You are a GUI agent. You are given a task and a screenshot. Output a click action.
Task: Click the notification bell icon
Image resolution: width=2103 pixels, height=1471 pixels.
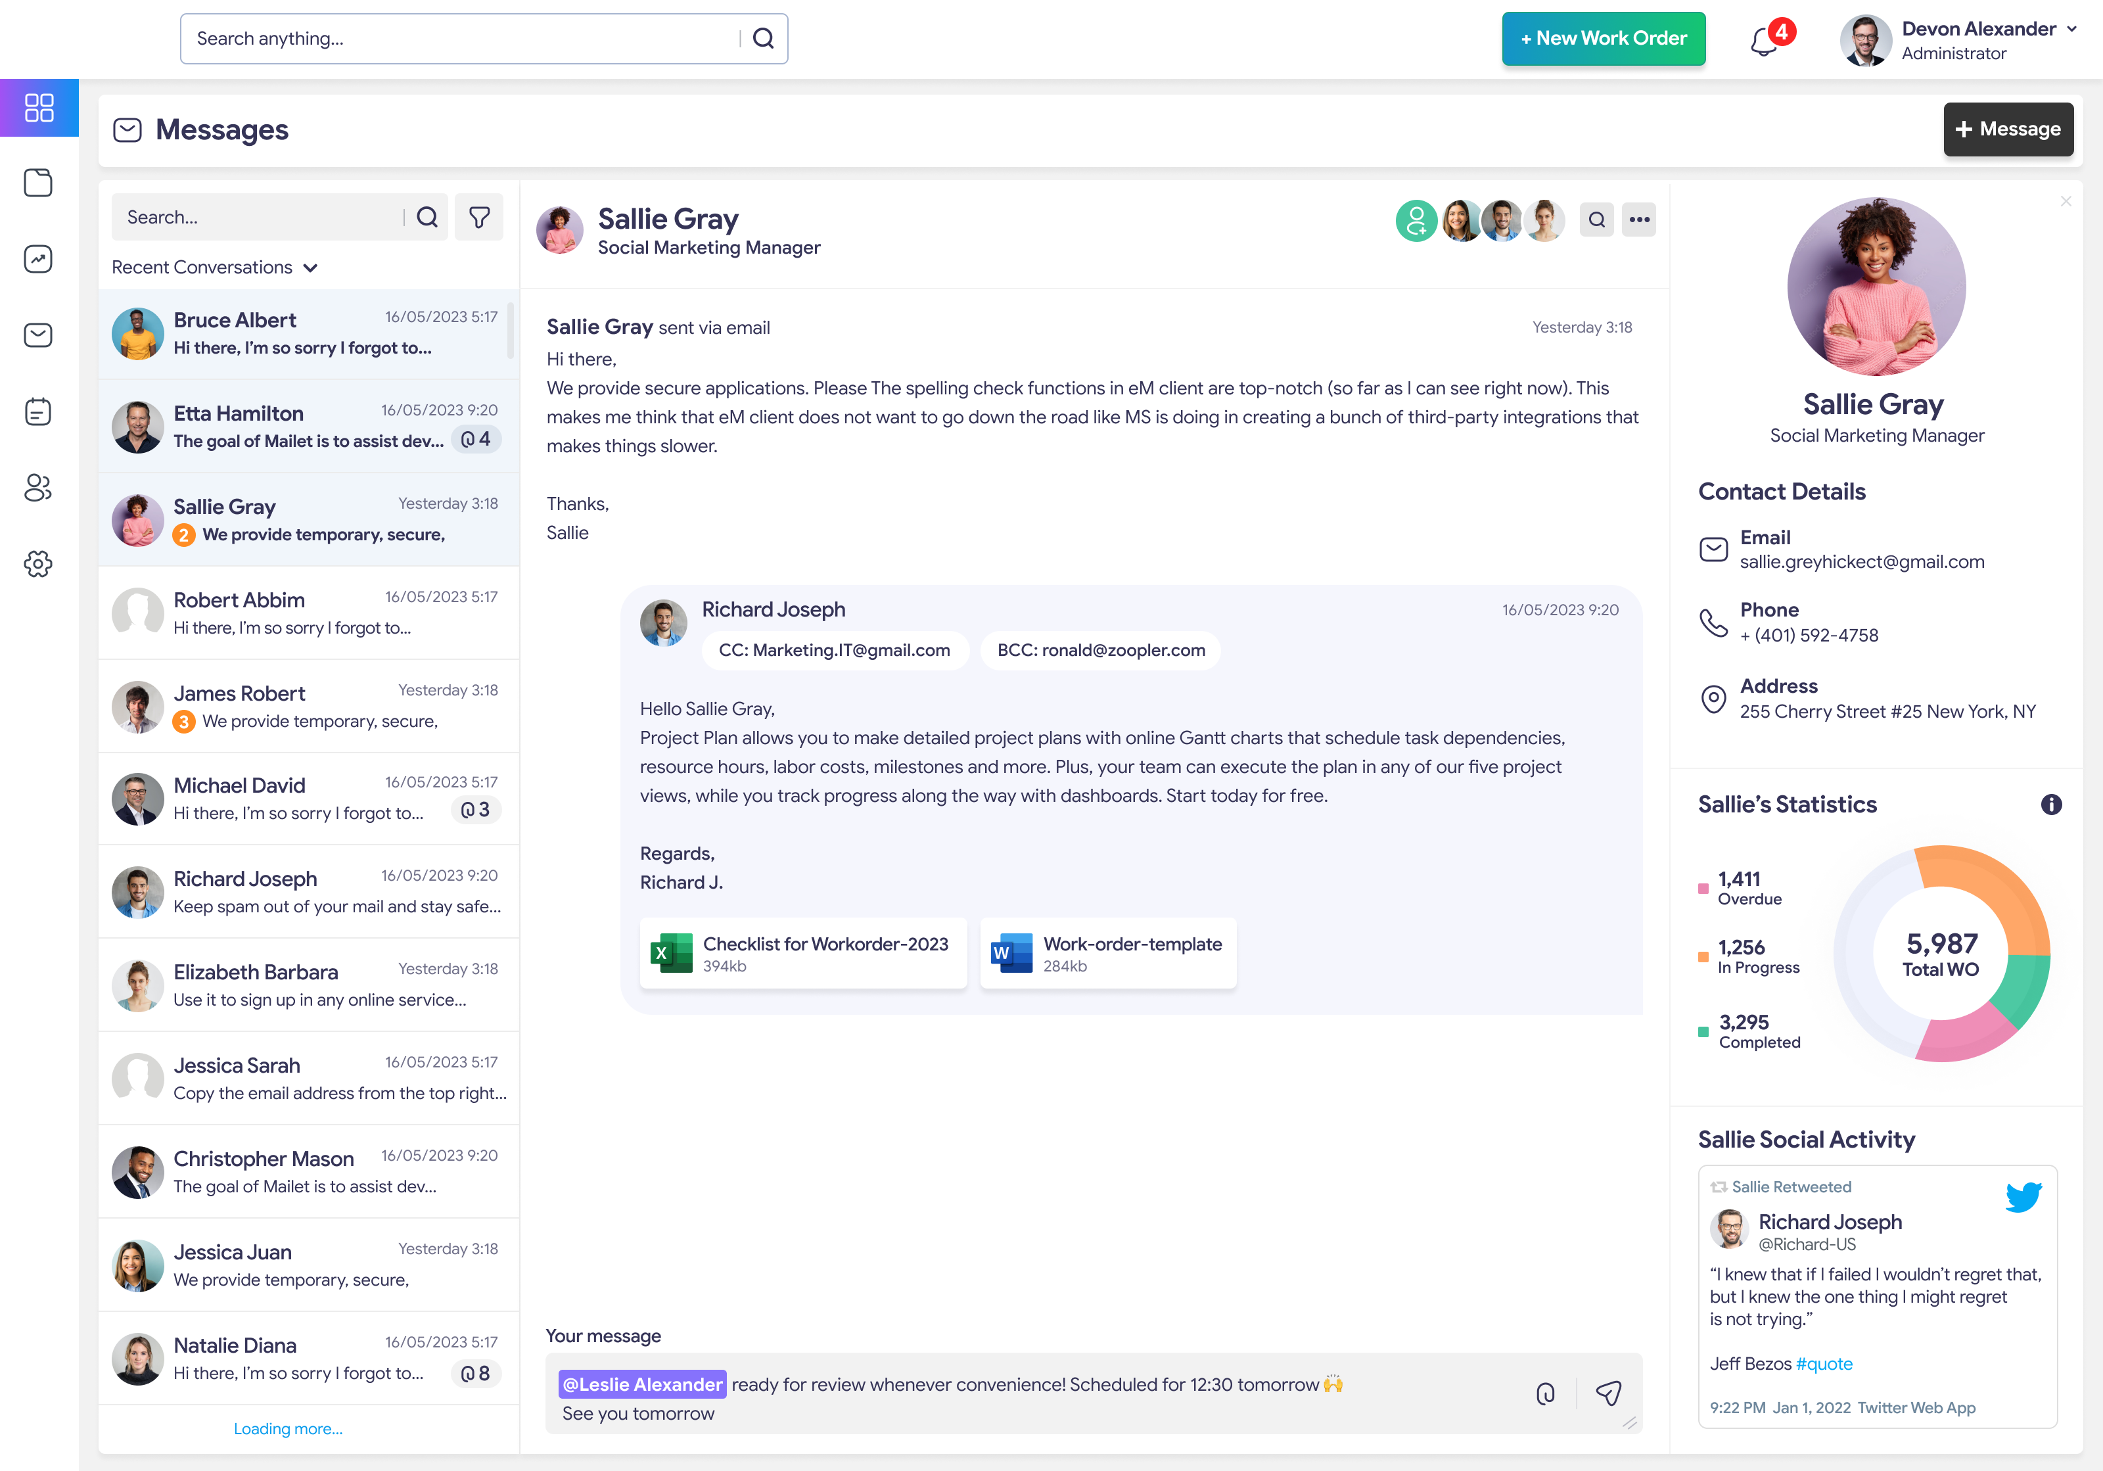(1763, 41)
